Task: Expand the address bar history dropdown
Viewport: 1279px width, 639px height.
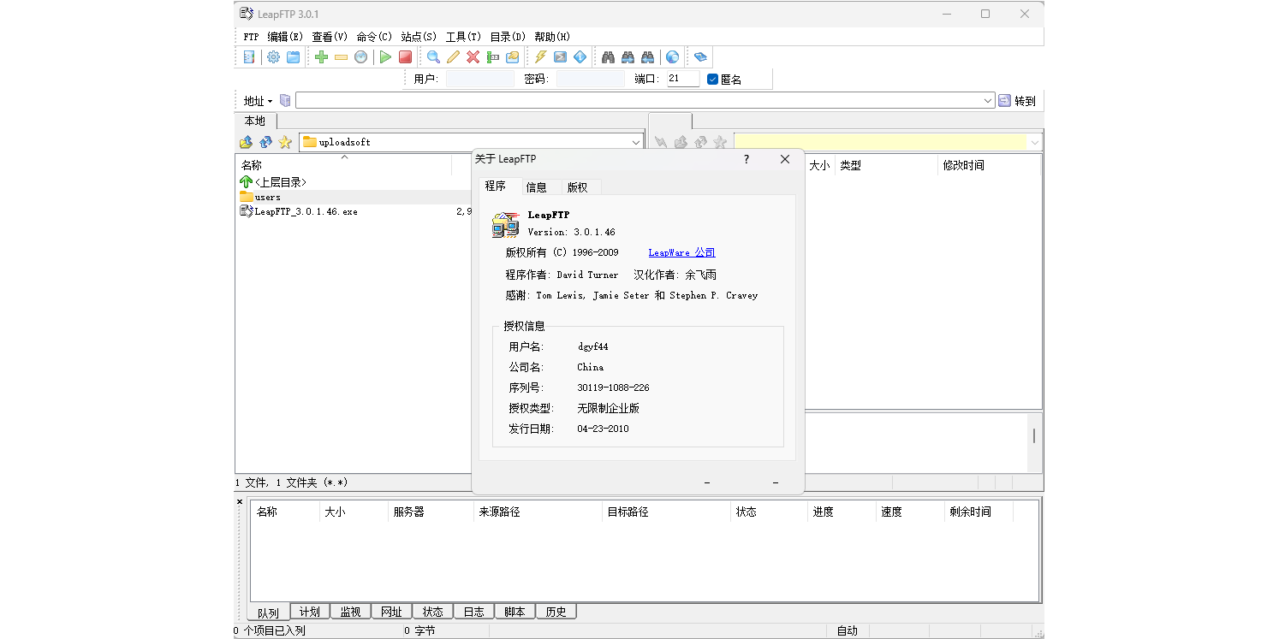Action: (x=987, y=101)
